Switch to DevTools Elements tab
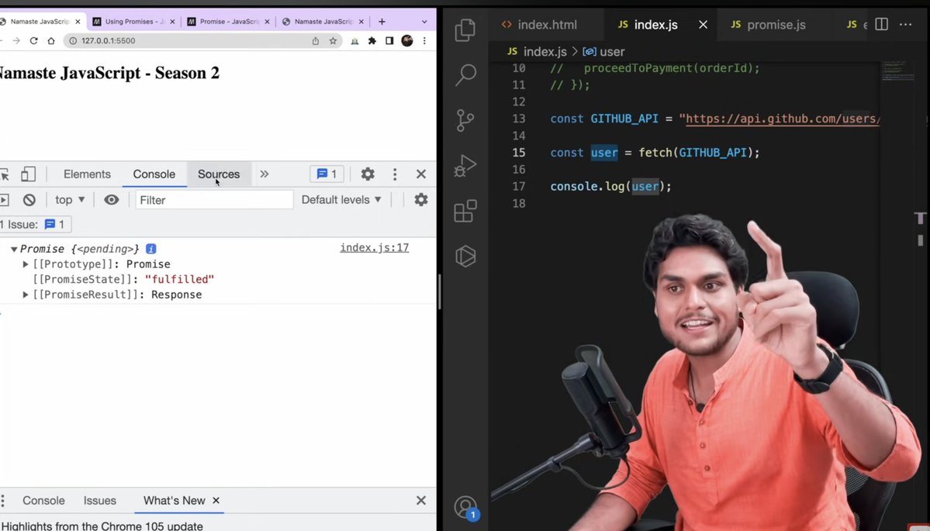This screenshot has height=531, width=930. (87, 174)
